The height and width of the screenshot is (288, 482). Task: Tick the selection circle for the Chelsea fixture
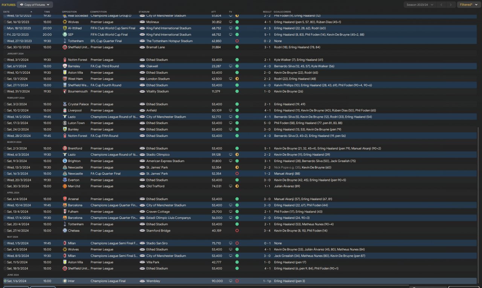pos(5,230)
